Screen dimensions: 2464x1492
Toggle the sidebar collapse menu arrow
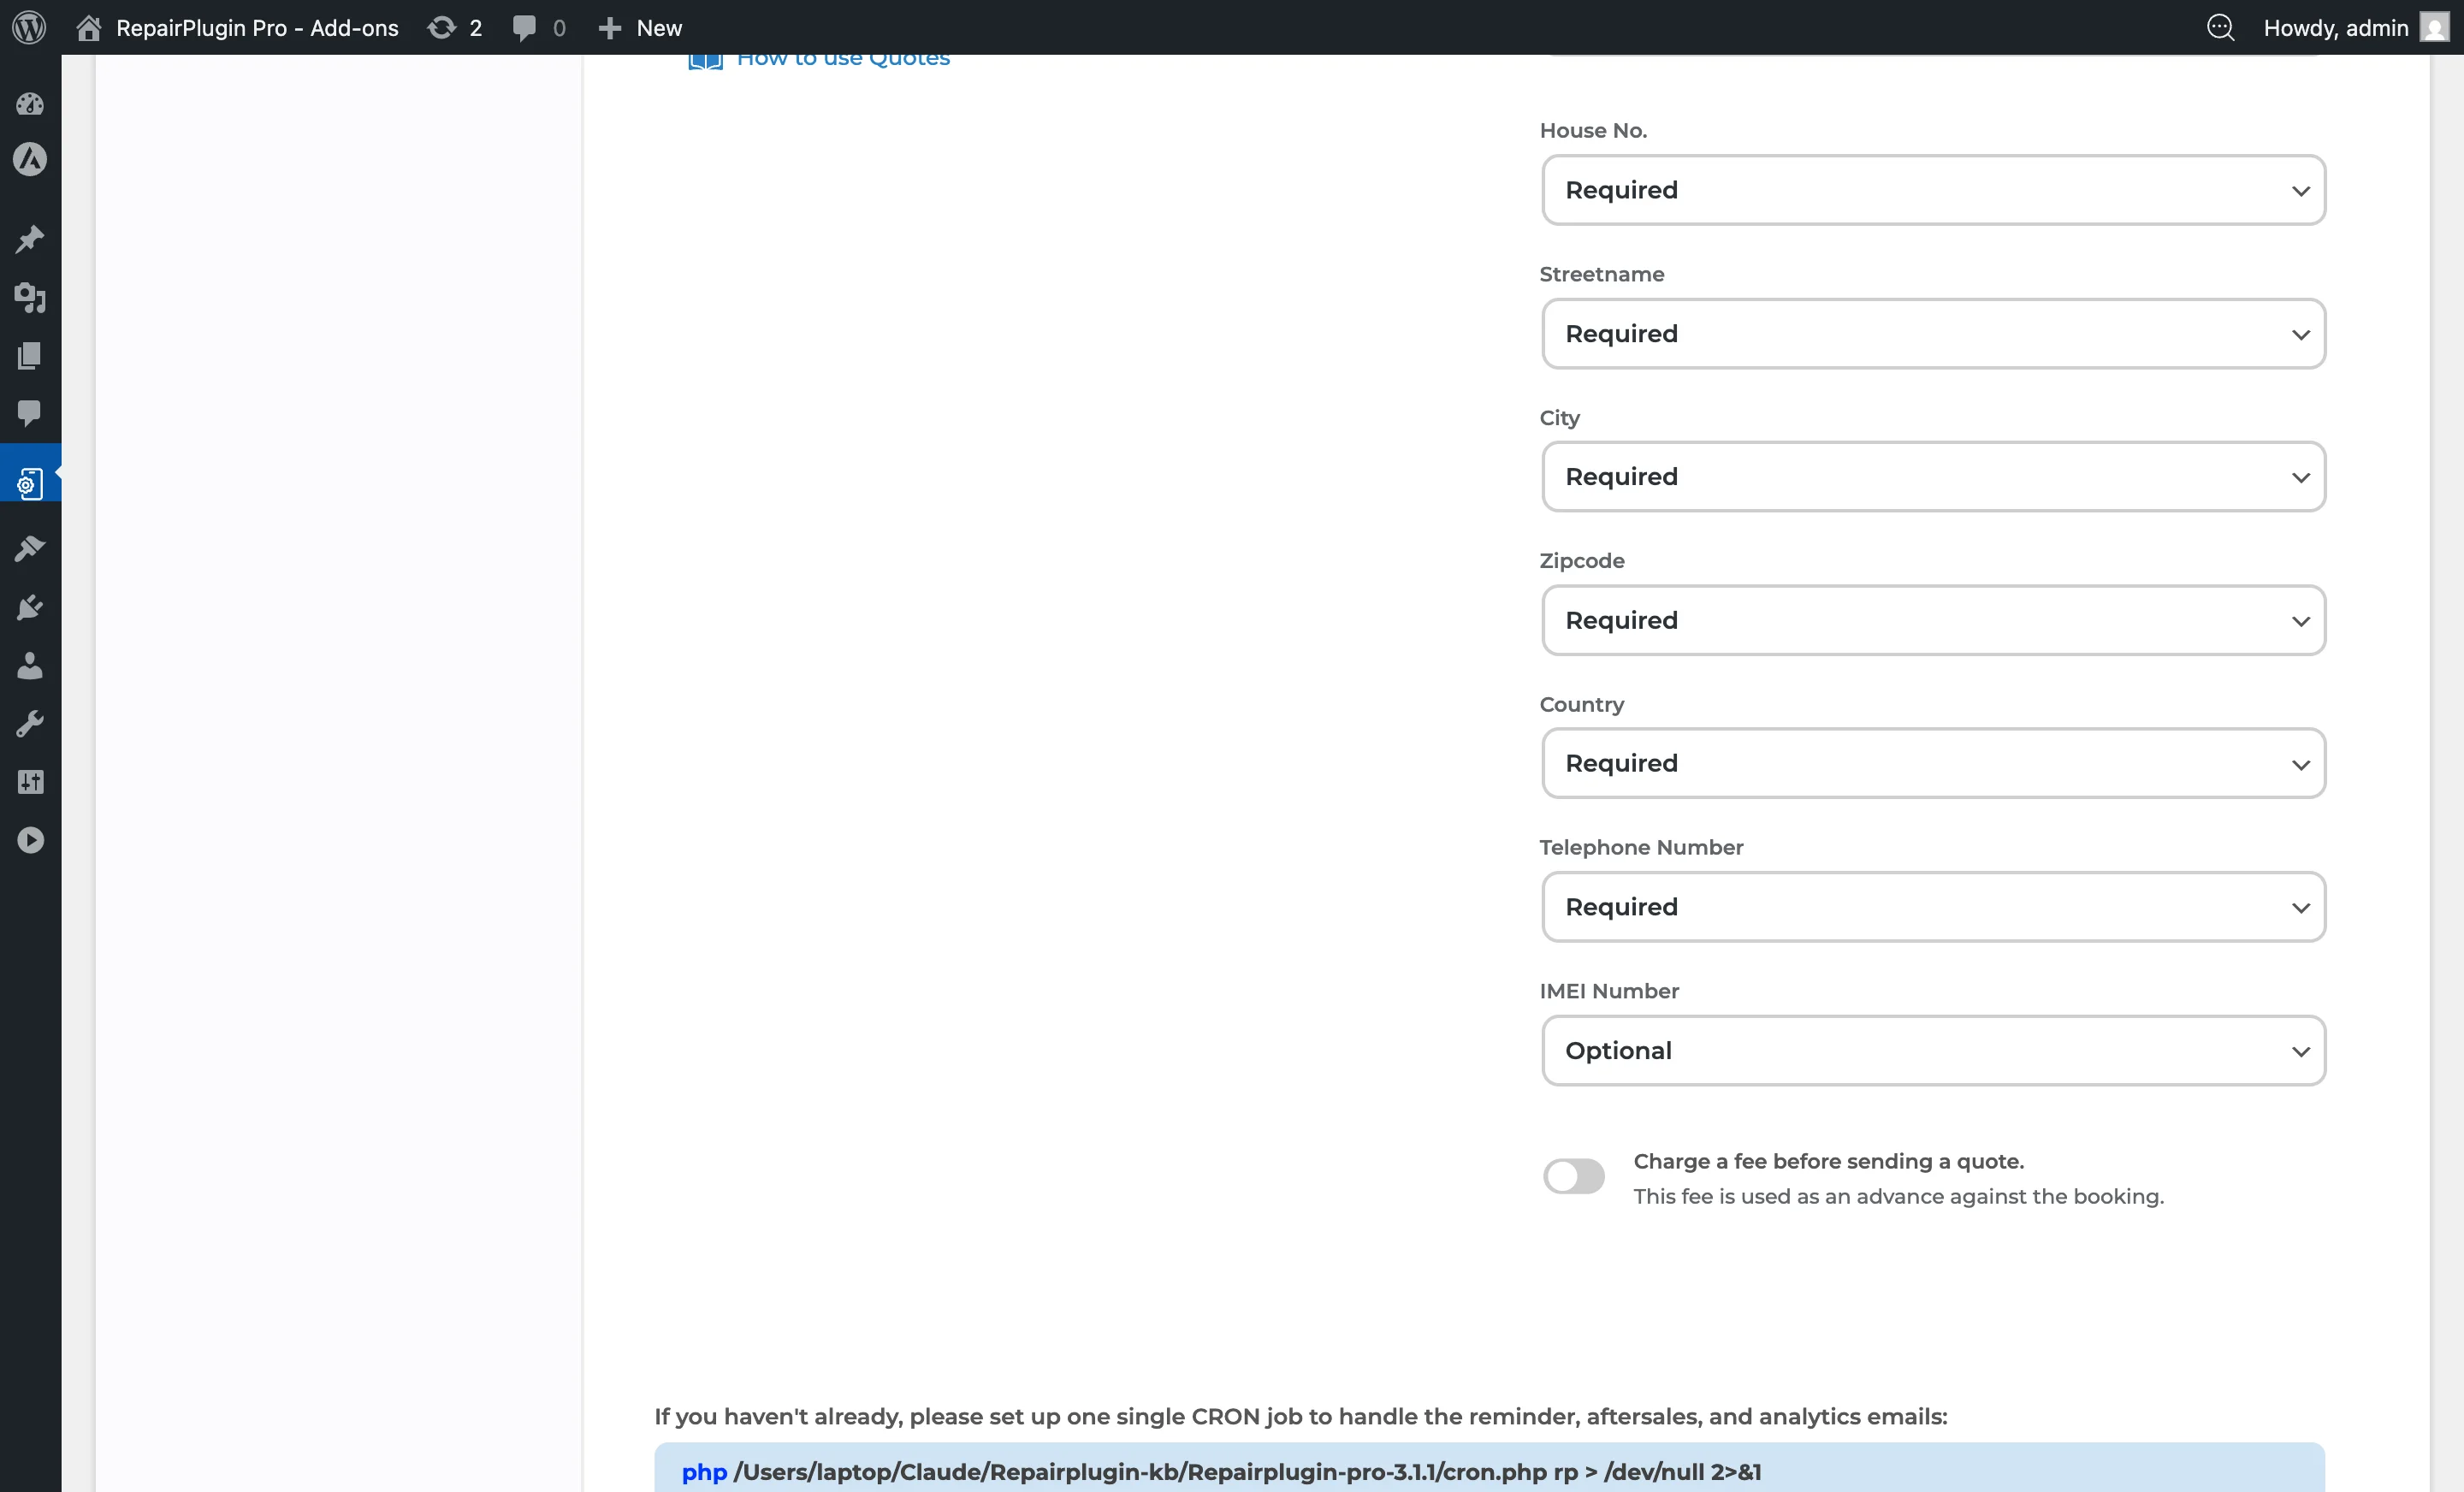pyautogui.click(x=30, y=840)
